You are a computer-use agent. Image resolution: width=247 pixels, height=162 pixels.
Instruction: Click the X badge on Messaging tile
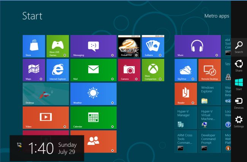(x=112, y=55)
